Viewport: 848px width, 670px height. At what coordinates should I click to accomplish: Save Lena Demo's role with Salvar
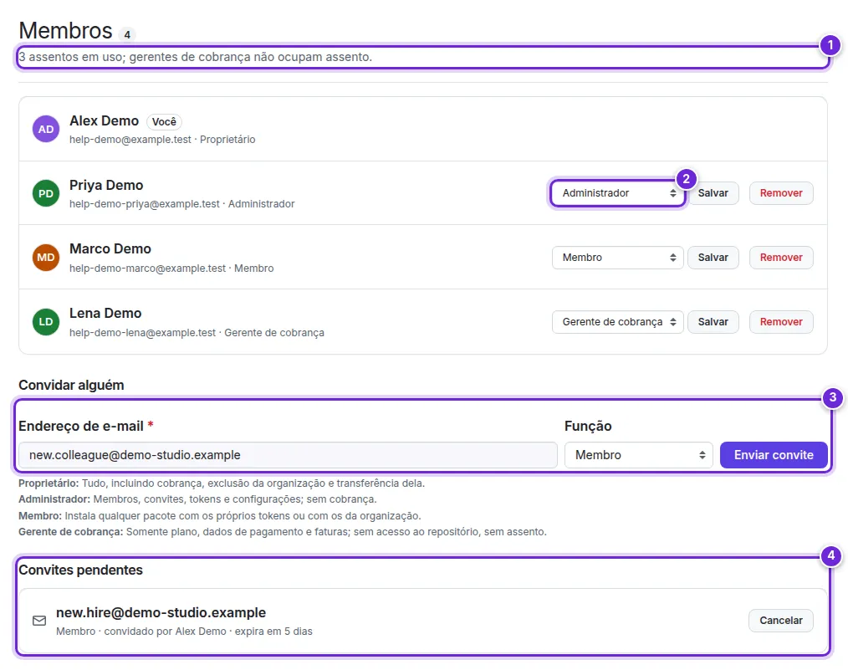click(x=713, y=322)
